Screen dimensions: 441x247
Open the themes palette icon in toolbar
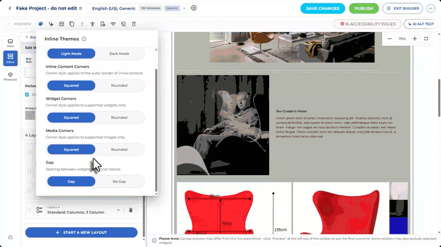[41, 24]
